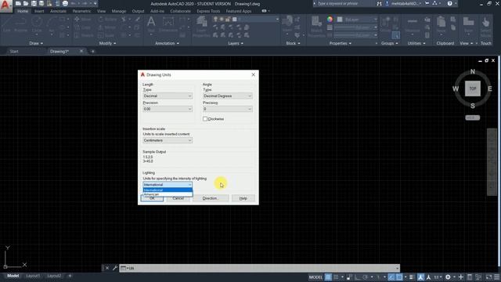501x282 pixels.
Task: Click the Open file icon in quick access
Action: coord(26,3)
